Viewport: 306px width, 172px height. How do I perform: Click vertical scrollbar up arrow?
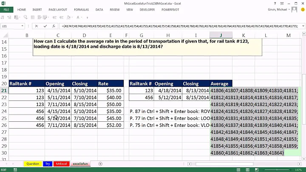pyautogui.click(x=304, y=34)
